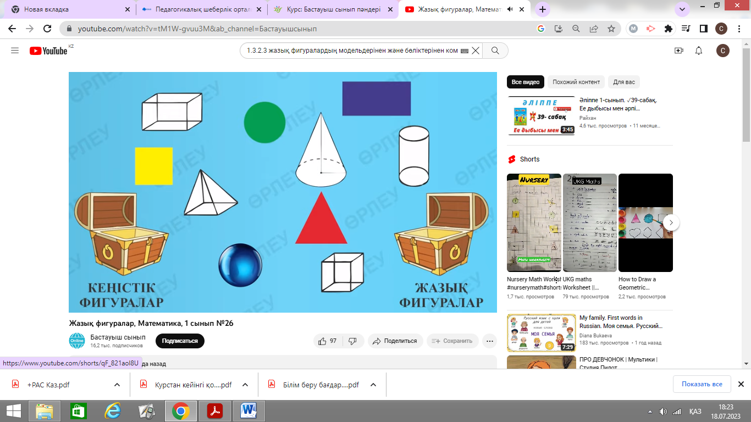Switch to Педагогикалық шеберлік tab
The width and height of the screenshot is (751, 422).
pyautogui.click(x=200, y=9)
